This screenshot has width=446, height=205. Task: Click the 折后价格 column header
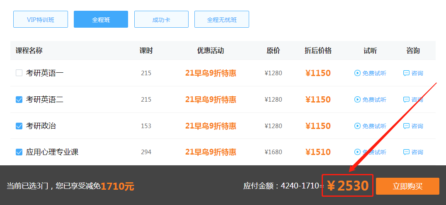coord(318,51)
